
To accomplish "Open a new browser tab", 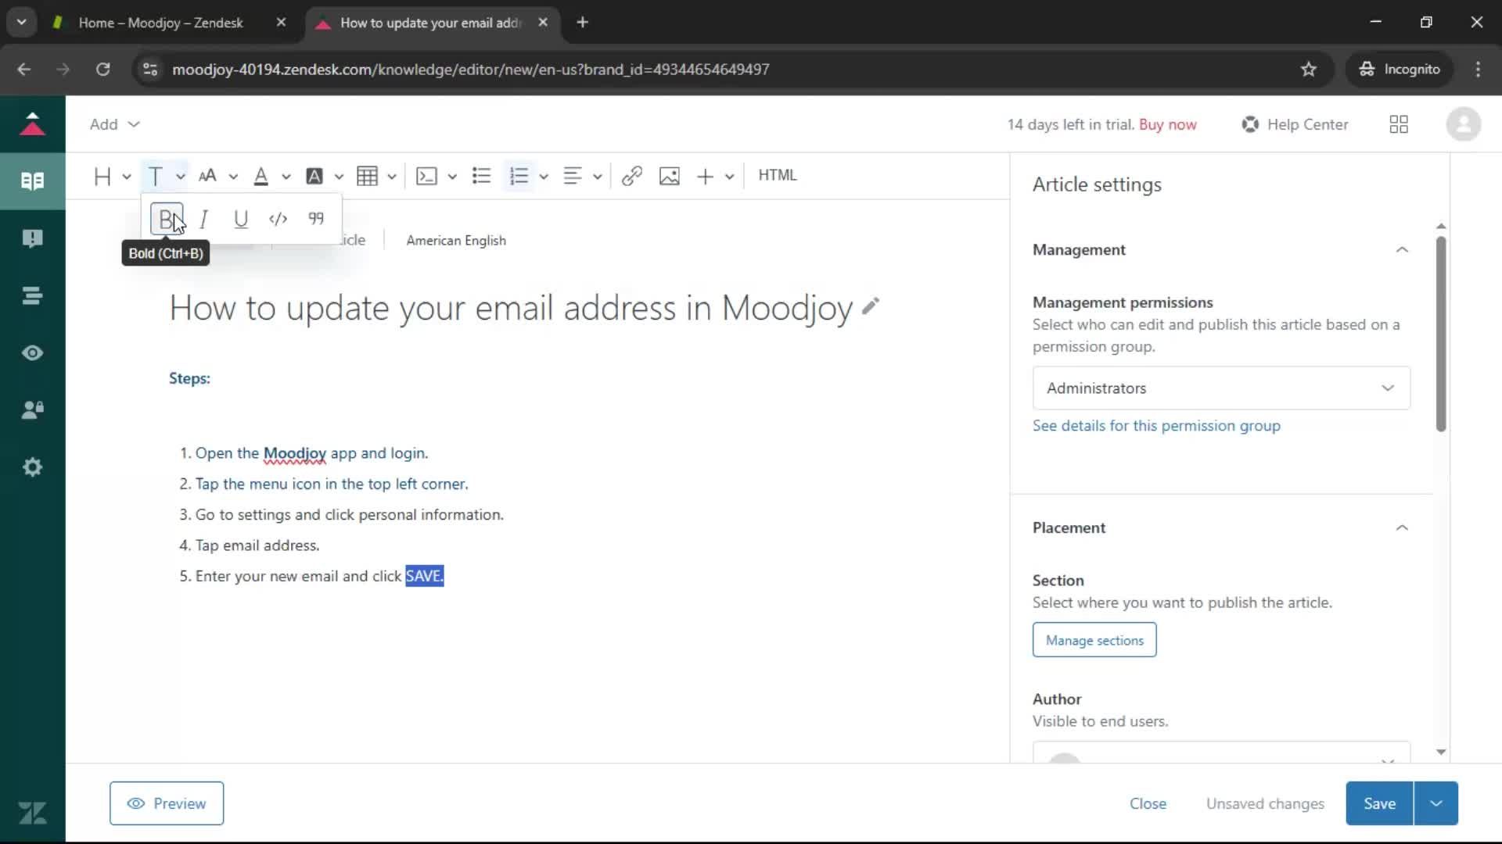I will pos(582,23).
